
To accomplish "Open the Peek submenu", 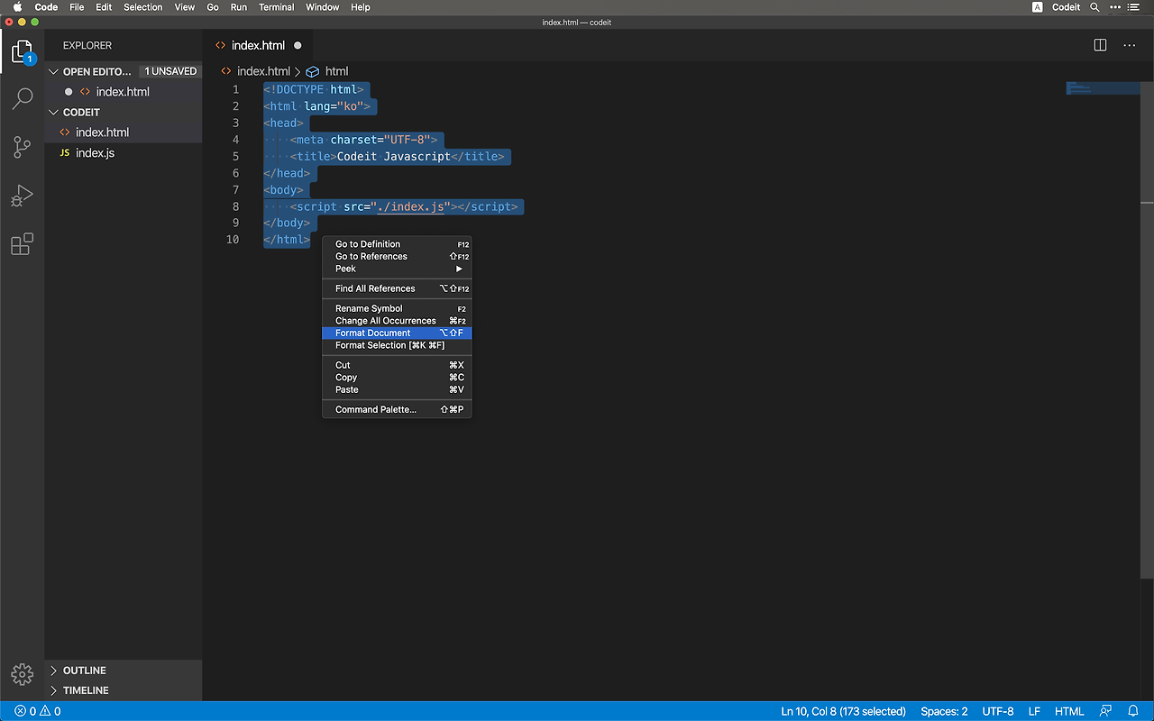I will [x=397, y=269].
